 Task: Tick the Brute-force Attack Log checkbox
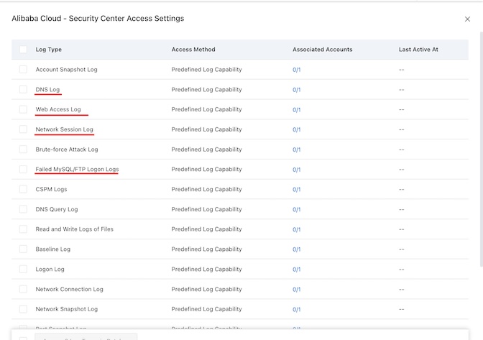tap(23, 150)
